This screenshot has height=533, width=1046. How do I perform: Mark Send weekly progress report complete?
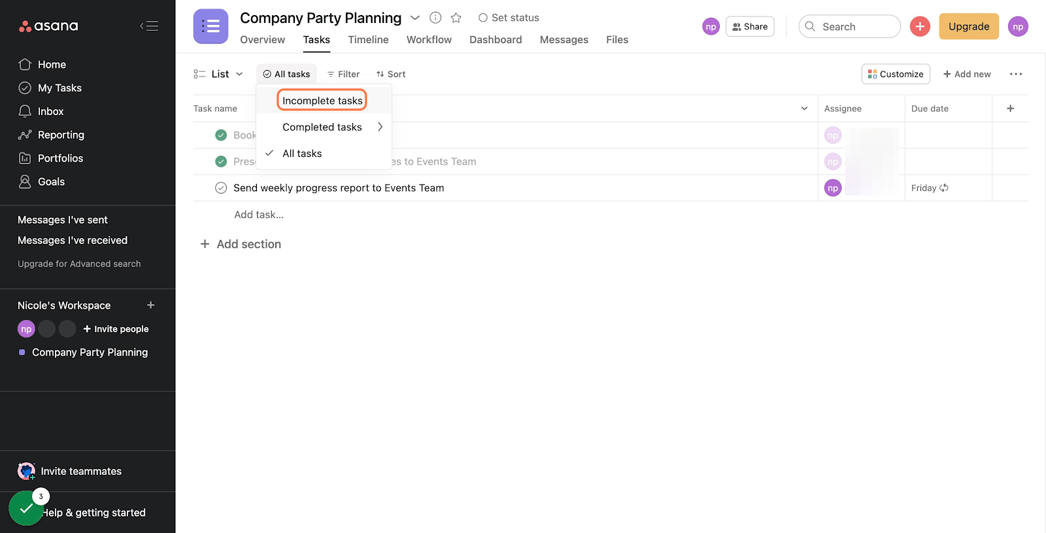(221, 188)
